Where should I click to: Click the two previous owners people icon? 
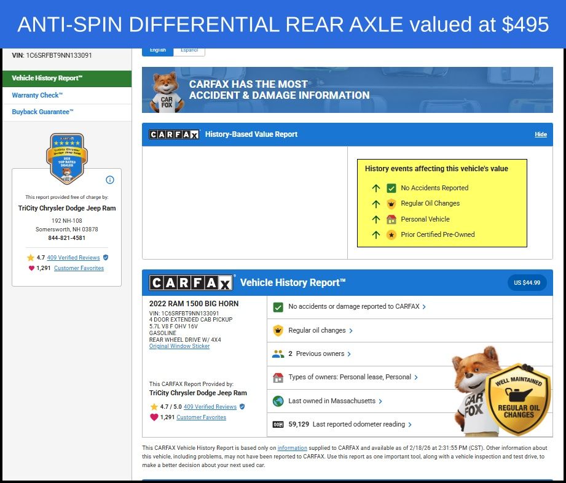coord(278,354)
